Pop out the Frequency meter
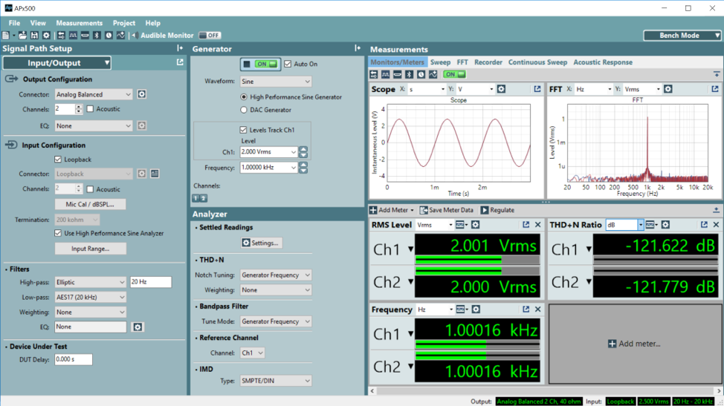Viewport: 724px width, 406px height. [x=526, y=310]
